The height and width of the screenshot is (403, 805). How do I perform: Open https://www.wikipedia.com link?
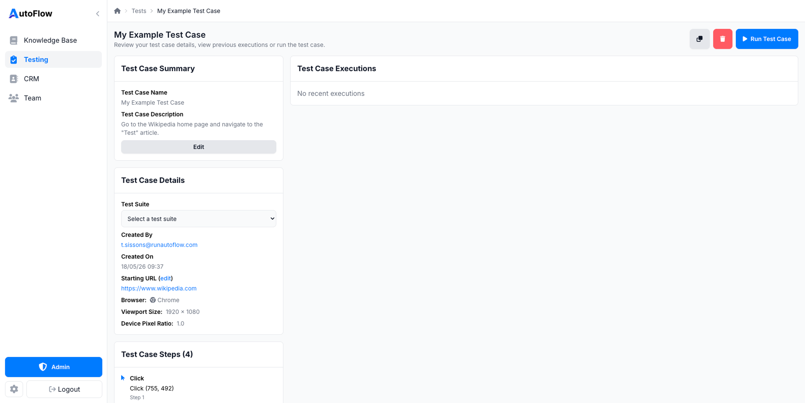[159, 288]
